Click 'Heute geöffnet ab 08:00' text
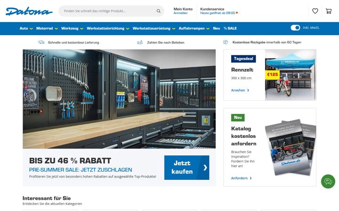This screenshot has height=211, width=339. (x=218, y=13)
